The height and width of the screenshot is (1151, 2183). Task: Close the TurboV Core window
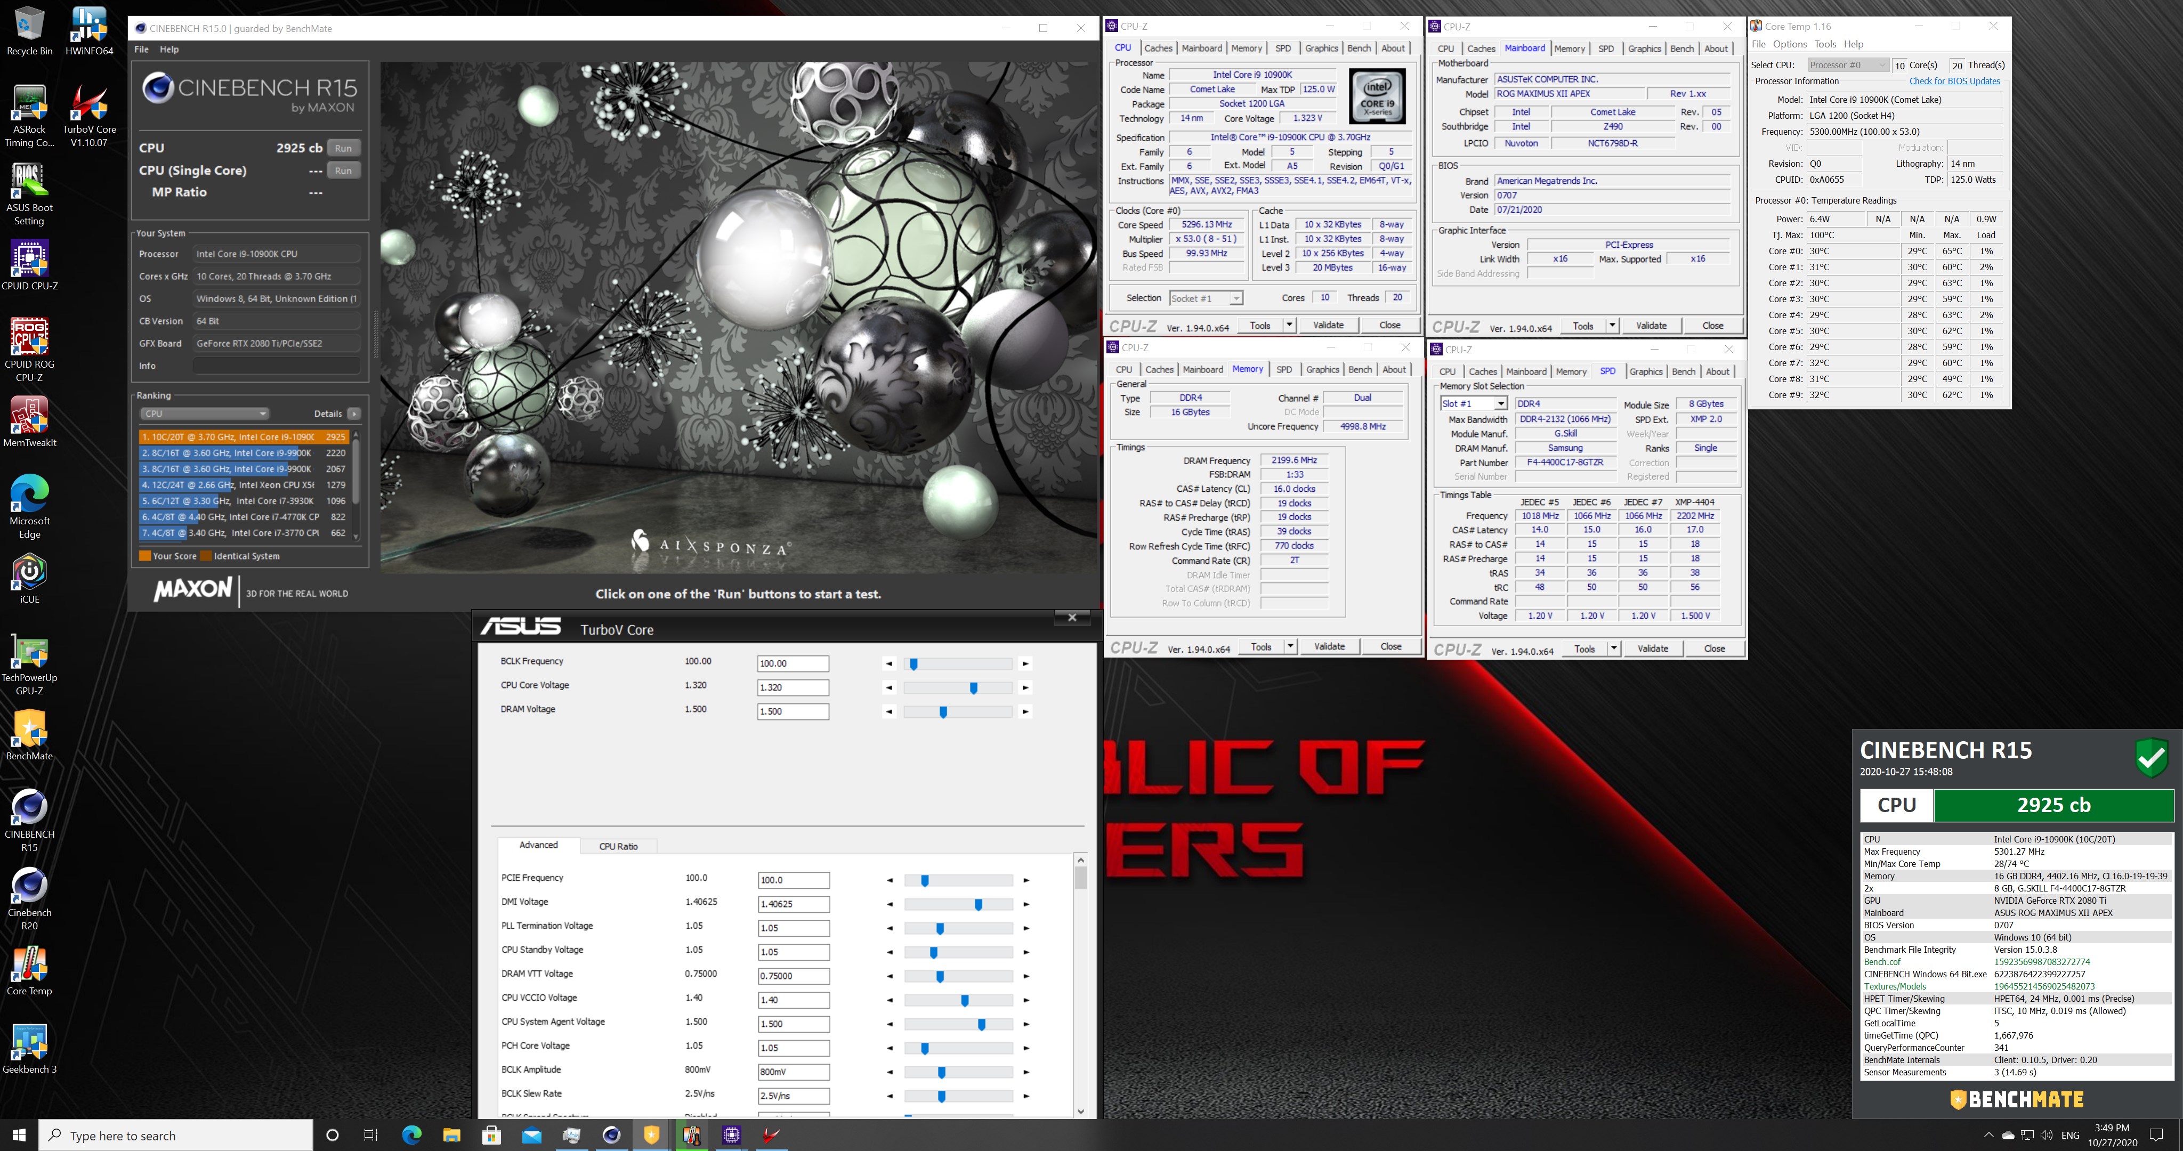click(1072, 617)
